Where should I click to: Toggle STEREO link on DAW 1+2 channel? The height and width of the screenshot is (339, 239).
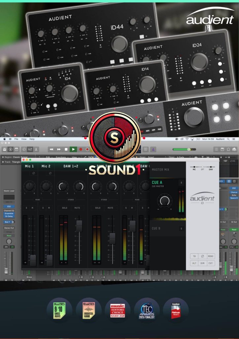[x=71, y=200]
